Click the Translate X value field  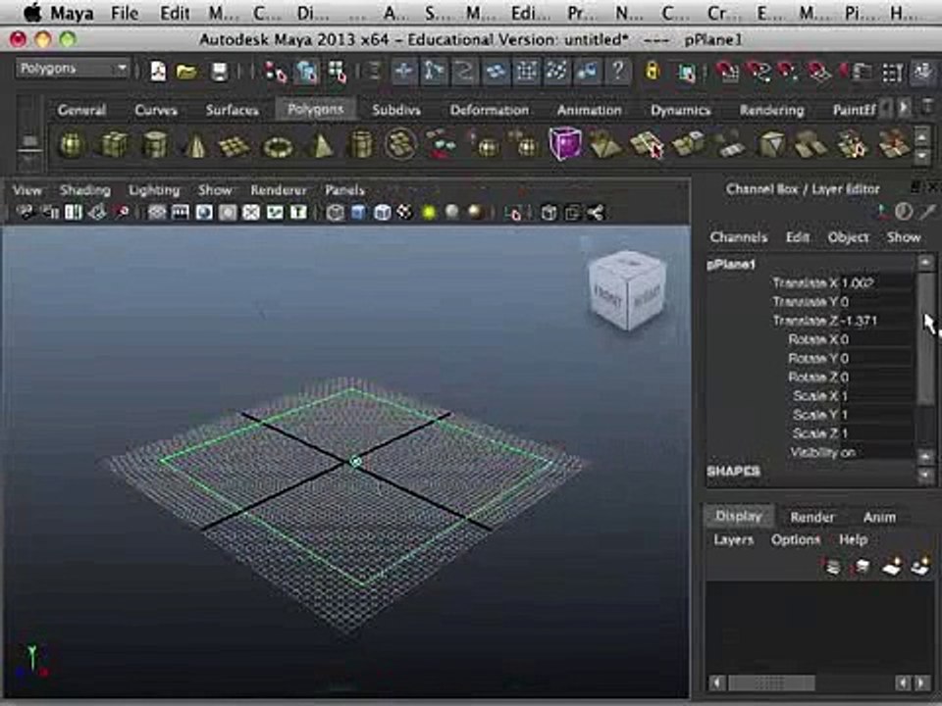point(877,282)
